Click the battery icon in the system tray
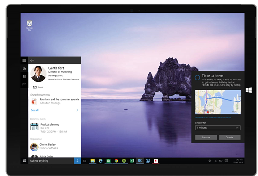Screen dimensions: 258x176 [x=221, y=161]
